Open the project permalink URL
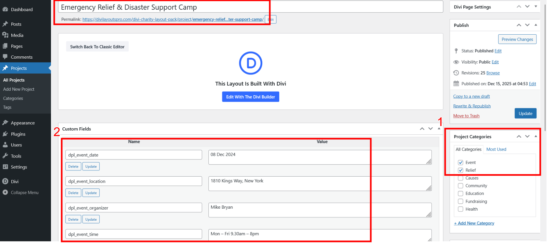 click(x=173, y=19)
